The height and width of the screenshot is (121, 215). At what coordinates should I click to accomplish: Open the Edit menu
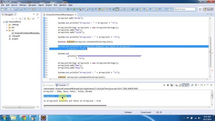click(x=8, y=5)
